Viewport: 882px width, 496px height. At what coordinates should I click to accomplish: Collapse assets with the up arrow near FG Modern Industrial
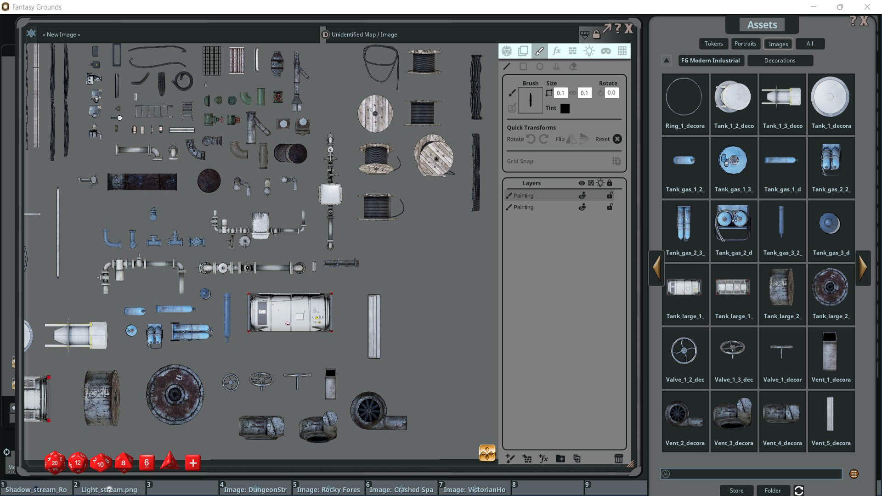(x=667, y=60)
